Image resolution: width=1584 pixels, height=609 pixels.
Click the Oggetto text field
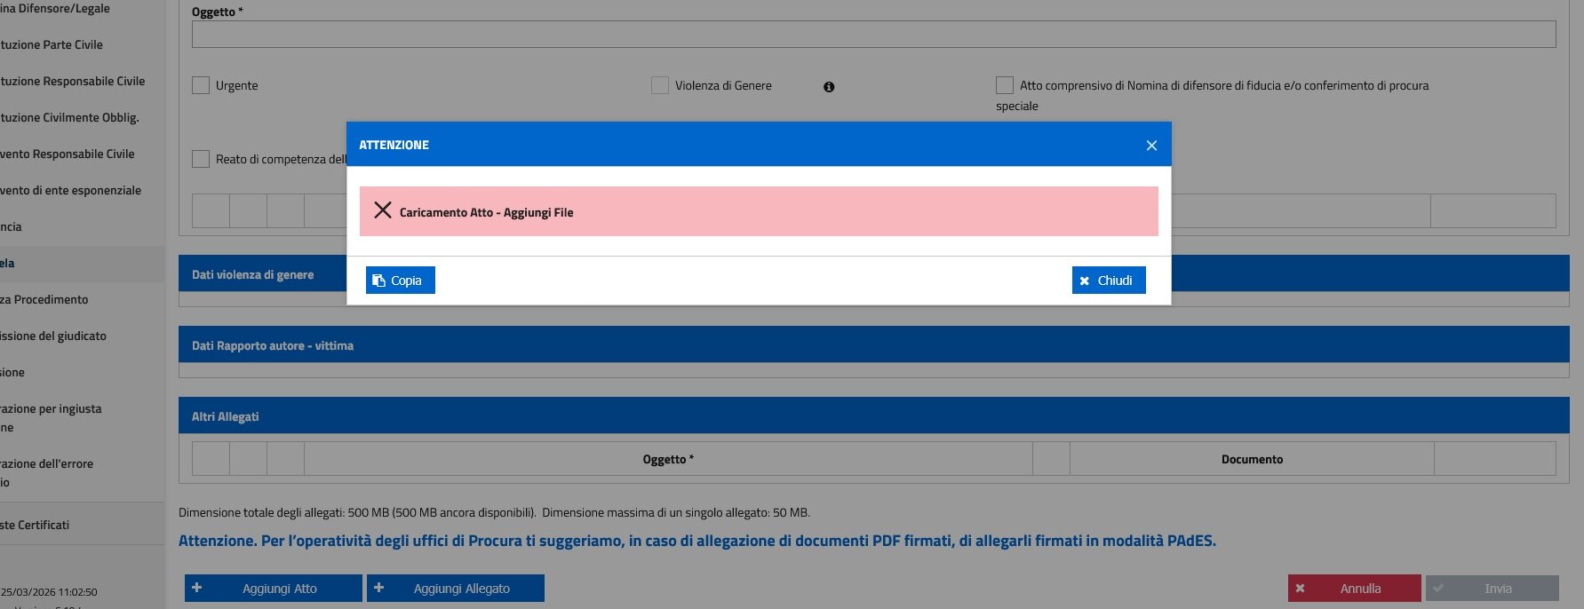point(873,35)
